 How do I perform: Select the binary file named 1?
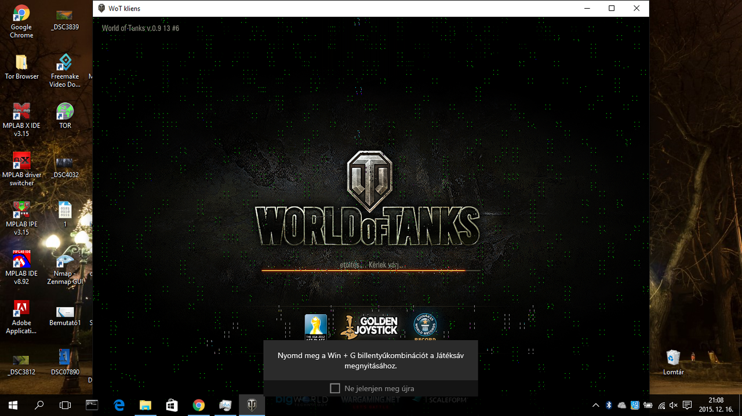click(65, 215)
